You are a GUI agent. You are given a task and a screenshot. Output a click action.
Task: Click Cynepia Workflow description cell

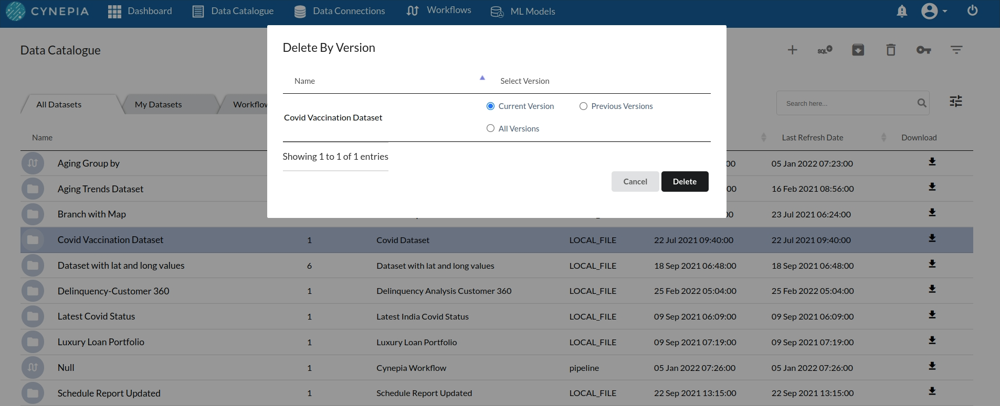click(x=411, y=368)
